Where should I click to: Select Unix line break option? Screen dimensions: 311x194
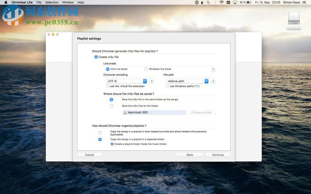(108, 69)
